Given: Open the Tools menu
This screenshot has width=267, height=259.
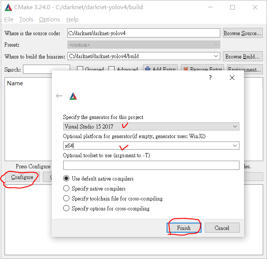Looking at the screenshot, I should coord(26,20).
